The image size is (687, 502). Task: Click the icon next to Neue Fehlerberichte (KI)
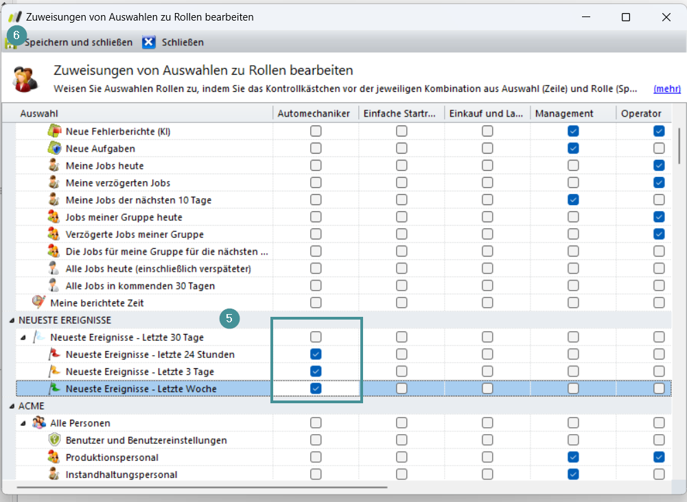[x=55, y=131]
